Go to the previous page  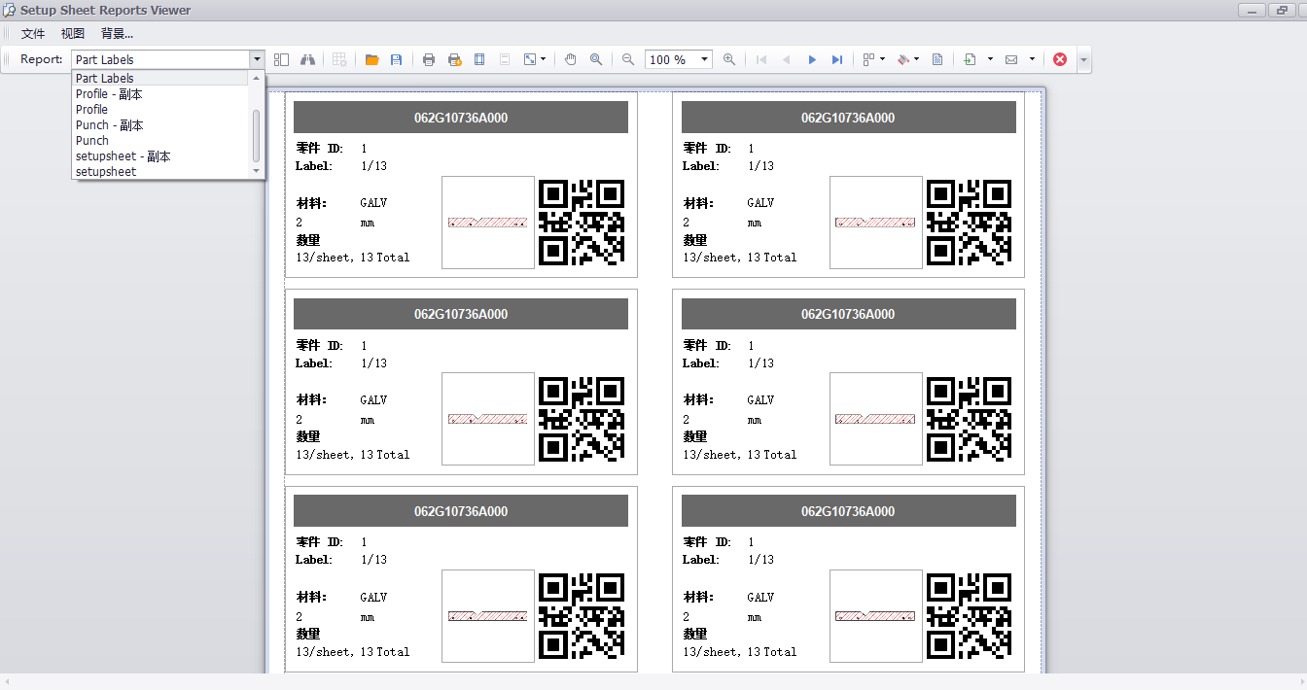coord(787,59)
